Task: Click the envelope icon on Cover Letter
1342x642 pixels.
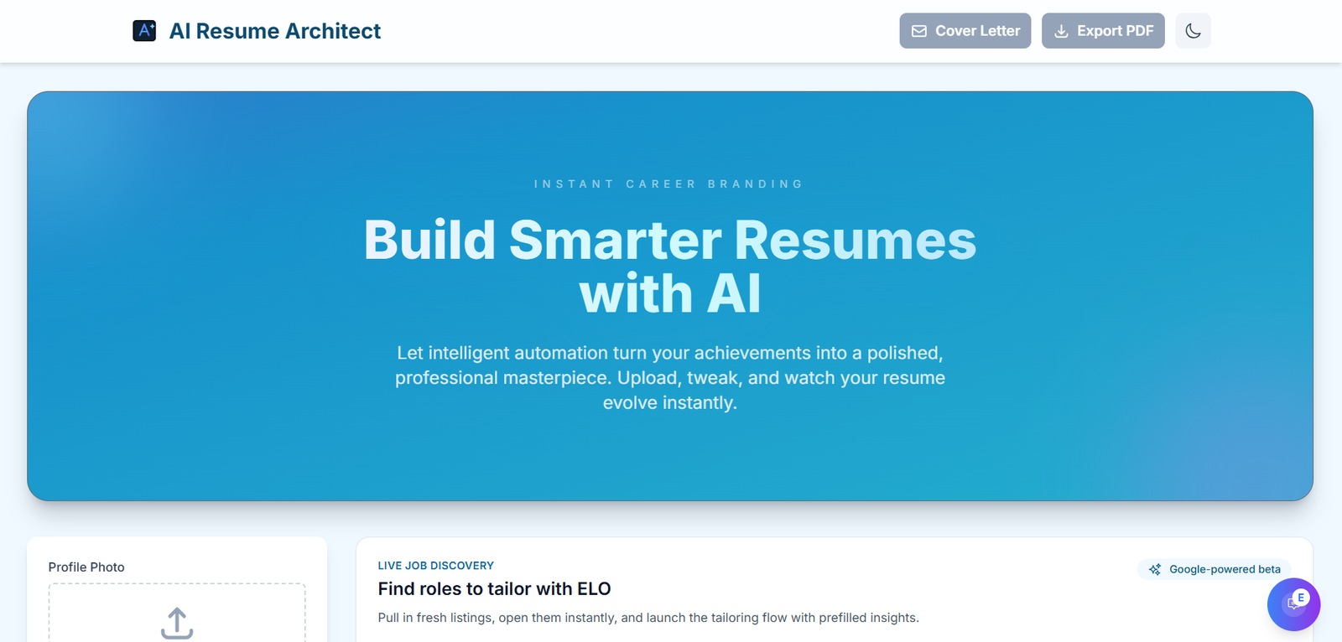Action: (919, 31)
